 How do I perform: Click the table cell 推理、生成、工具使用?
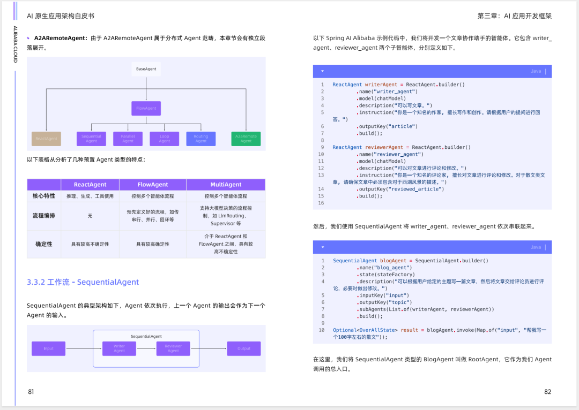pos(90,196)
